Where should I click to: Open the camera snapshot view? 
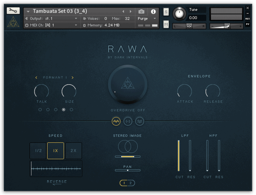pyautogui.click(x=141, y=11)
